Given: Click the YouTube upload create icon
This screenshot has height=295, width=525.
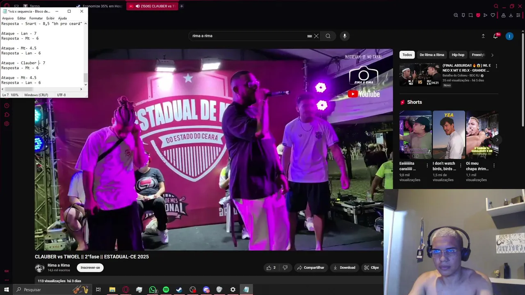Looking at the screenshot, I should [x=483, y=36].
